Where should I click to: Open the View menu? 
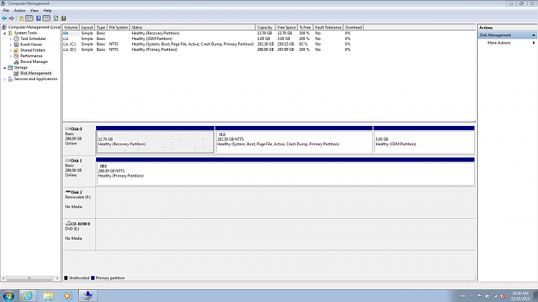tap(34, 11)
